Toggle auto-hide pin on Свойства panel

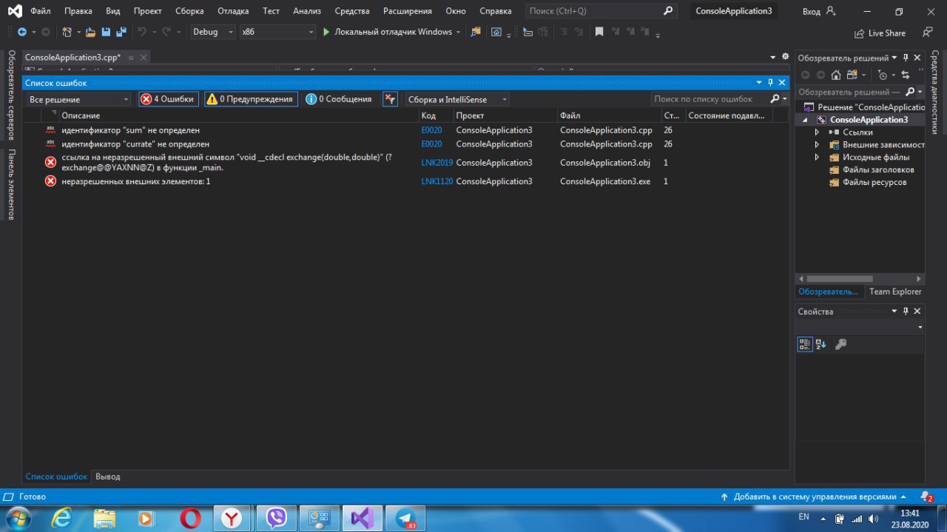[906, 312]
